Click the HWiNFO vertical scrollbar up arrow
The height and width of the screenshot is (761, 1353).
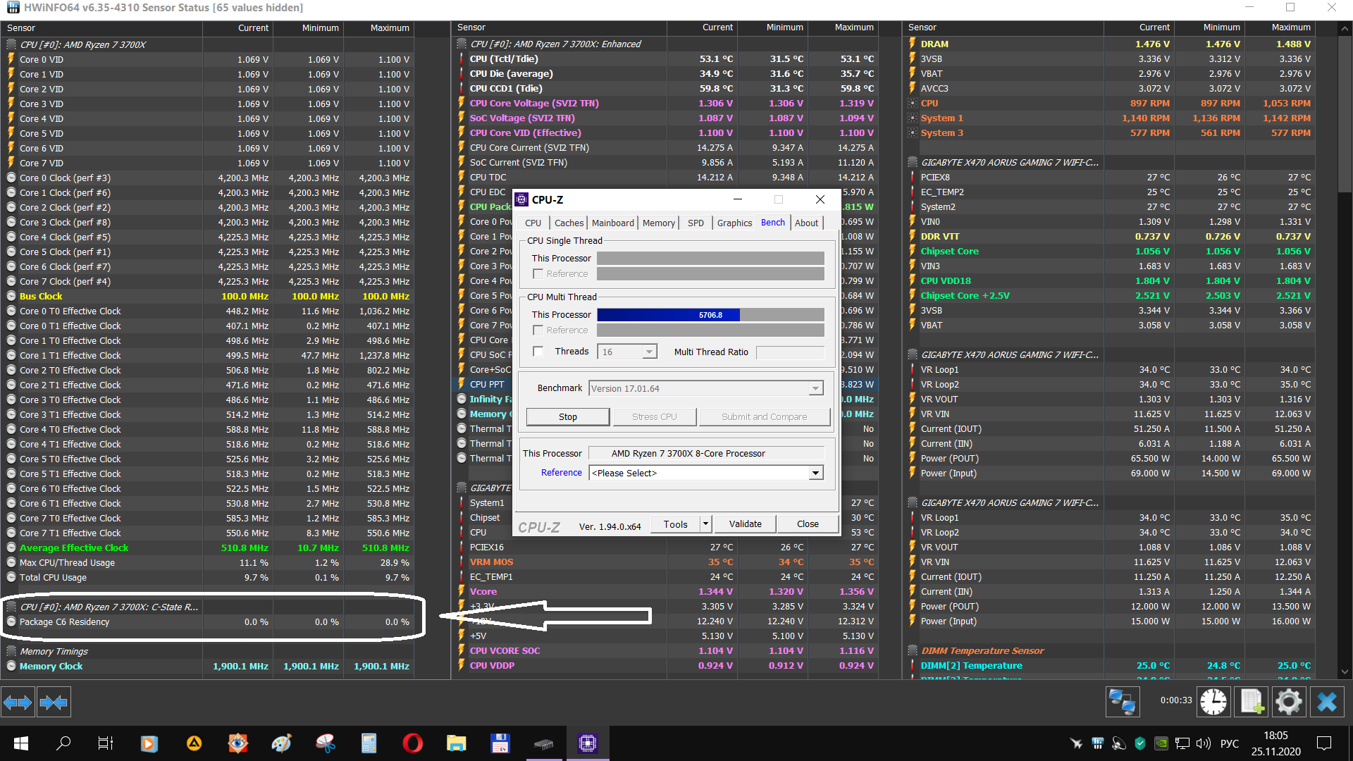(x=1345, y=27)
